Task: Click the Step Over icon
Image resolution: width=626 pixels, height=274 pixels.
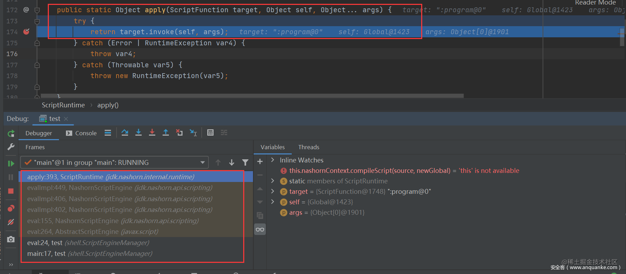Action: pos(125,132)
